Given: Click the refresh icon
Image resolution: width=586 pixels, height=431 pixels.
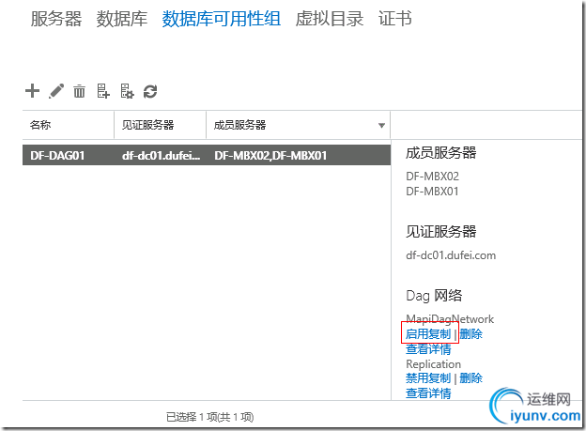Looking at the screenshot, I should (150, 91).
